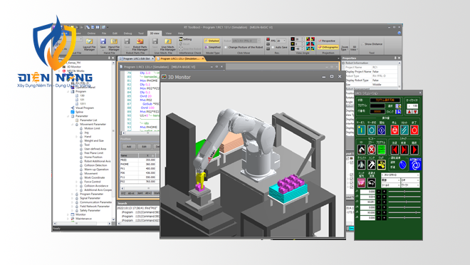Click Servo ON icon in simulation panel
The width and height of the screenshot is (470, 265).
click(x=362, y=130)
